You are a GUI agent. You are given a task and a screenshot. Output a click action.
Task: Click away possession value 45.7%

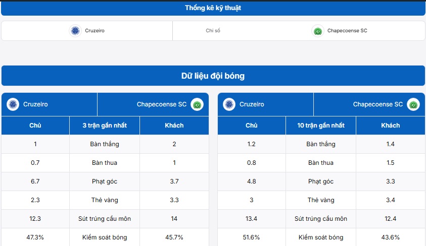coord(174,237)
